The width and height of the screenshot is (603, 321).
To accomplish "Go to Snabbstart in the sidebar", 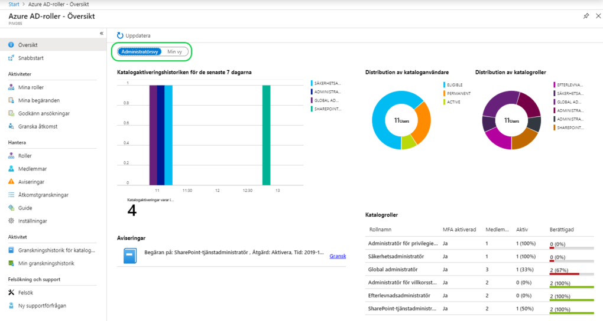I will [x=31, y=58].
